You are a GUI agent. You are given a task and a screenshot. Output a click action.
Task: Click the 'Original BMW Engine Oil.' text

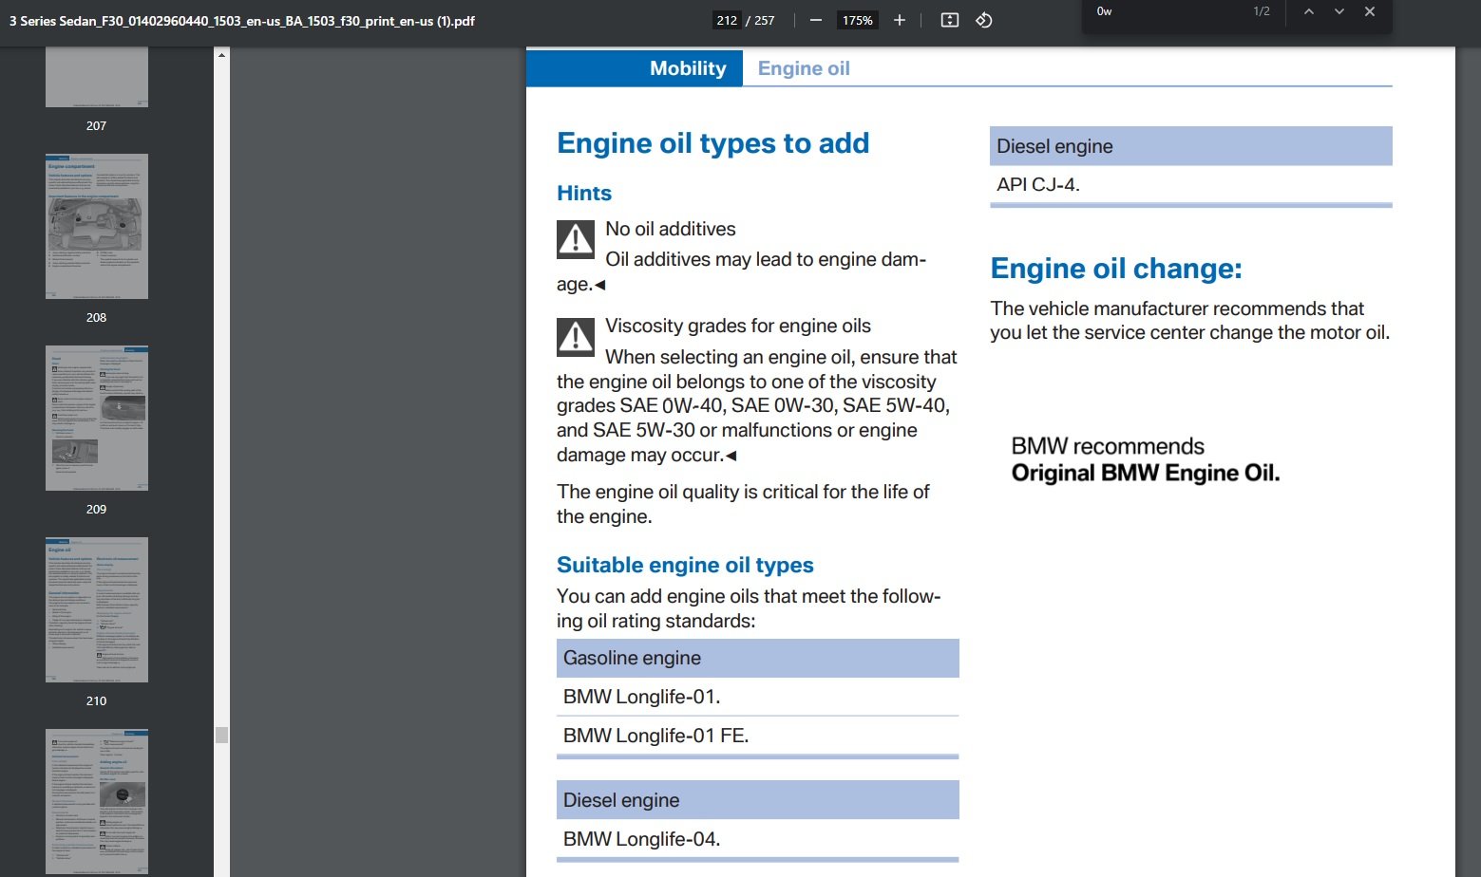pyautogui.click(x=1146, y=473)
